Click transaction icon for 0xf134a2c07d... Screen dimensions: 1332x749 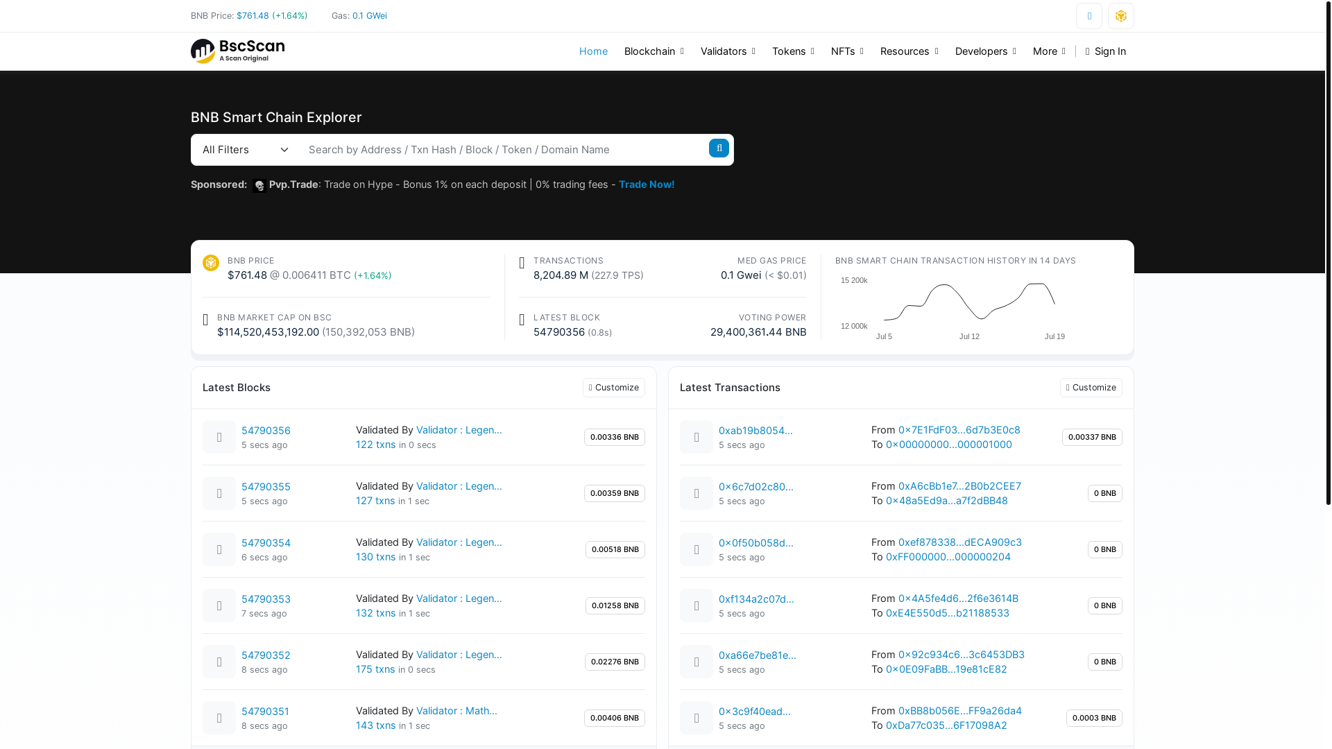(697, 605)
